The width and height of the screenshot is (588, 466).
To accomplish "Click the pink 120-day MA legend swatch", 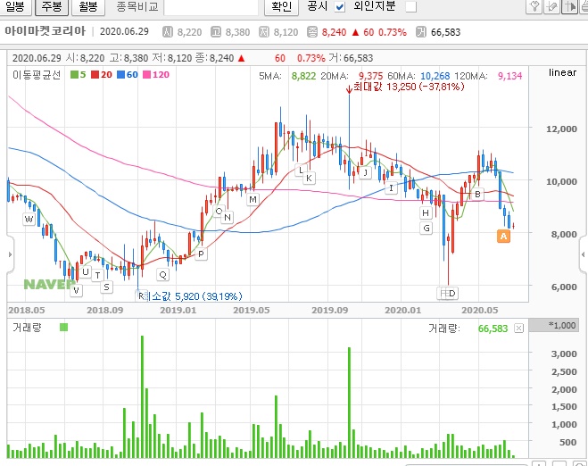I will (x=147, y=75).
